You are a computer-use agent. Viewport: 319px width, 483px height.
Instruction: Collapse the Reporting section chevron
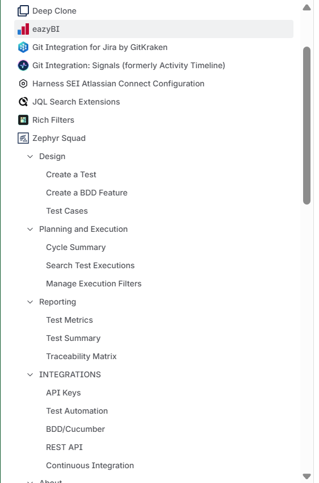pos(30,302)
